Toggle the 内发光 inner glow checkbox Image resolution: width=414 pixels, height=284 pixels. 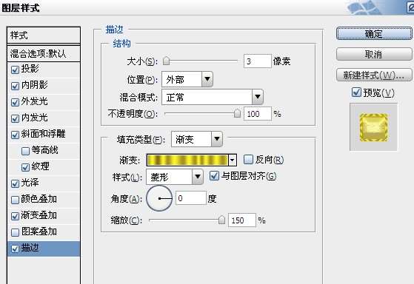(15, 118)
